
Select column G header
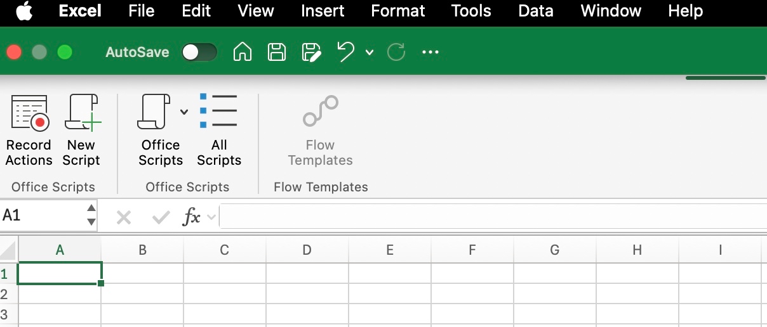pyautogui.click(x=555, y=250)
